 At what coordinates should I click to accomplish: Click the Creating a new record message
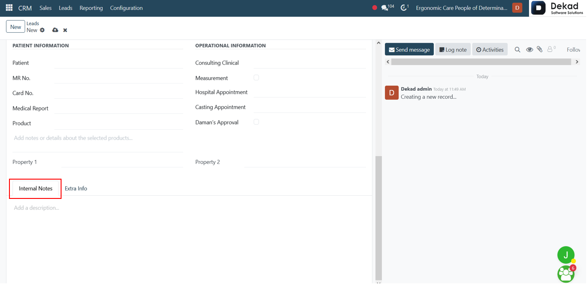coord(428,97)
